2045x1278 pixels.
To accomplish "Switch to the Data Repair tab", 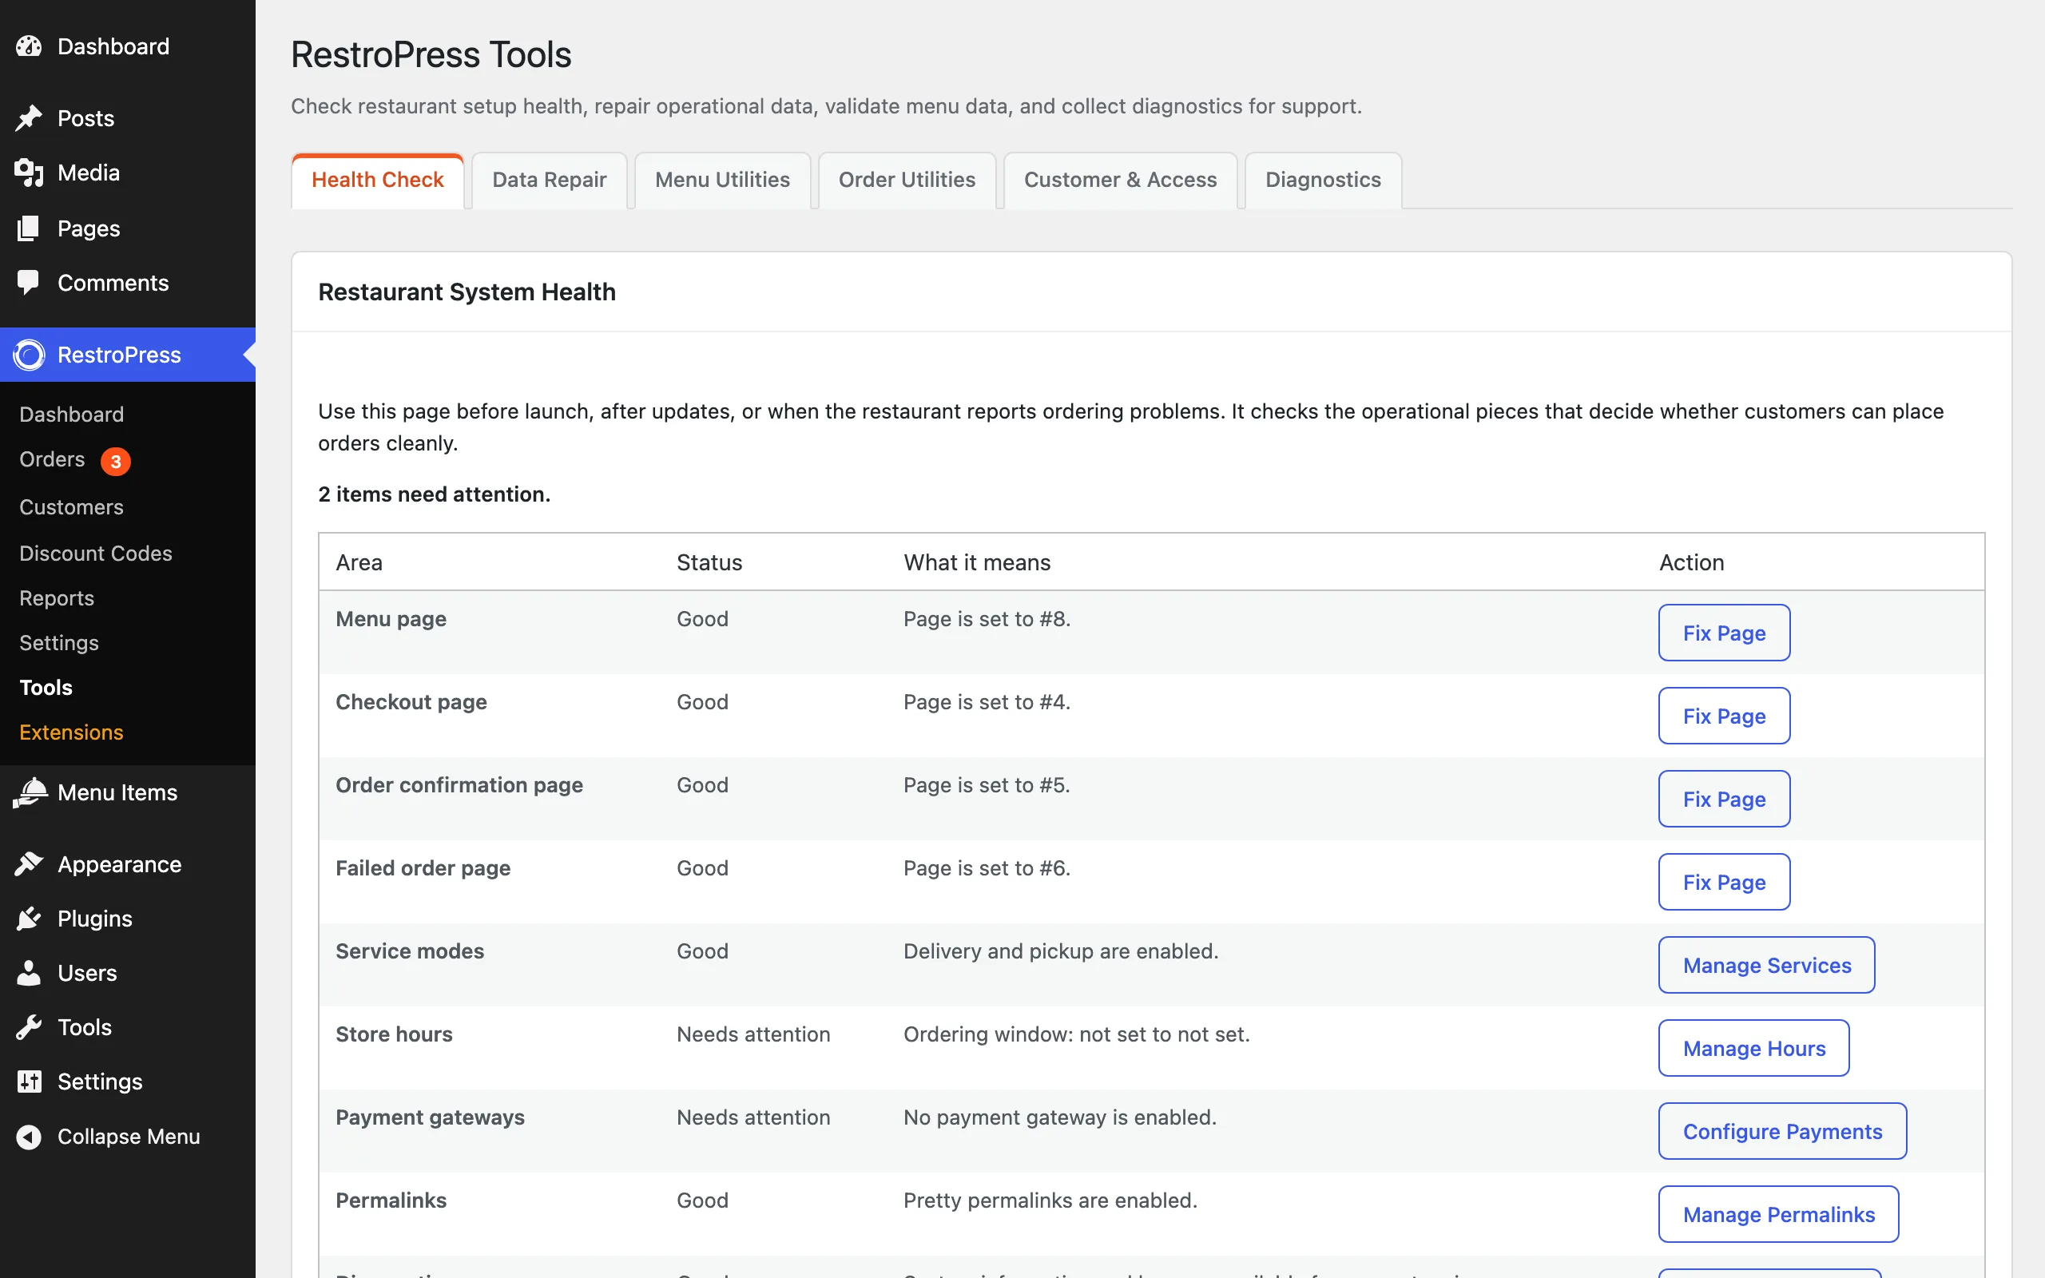I will pyautogui.click(x=550, y=180).
